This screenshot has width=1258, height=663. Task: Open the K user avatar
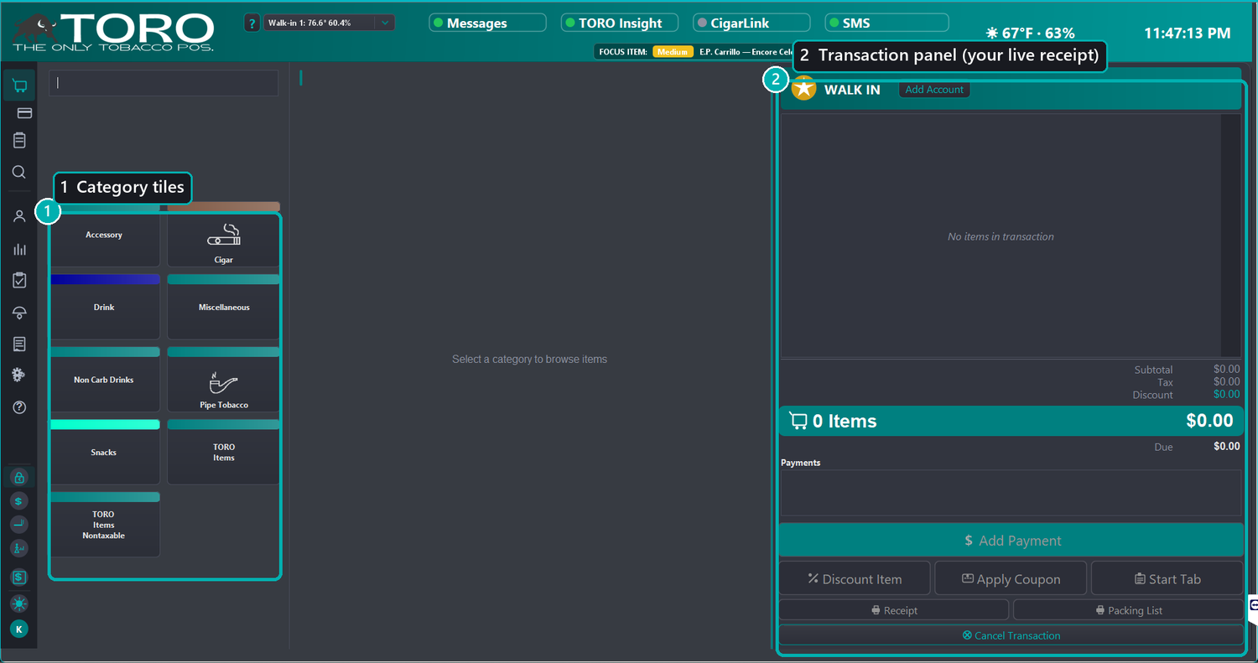pyautogui.click(x=19, y=629)
